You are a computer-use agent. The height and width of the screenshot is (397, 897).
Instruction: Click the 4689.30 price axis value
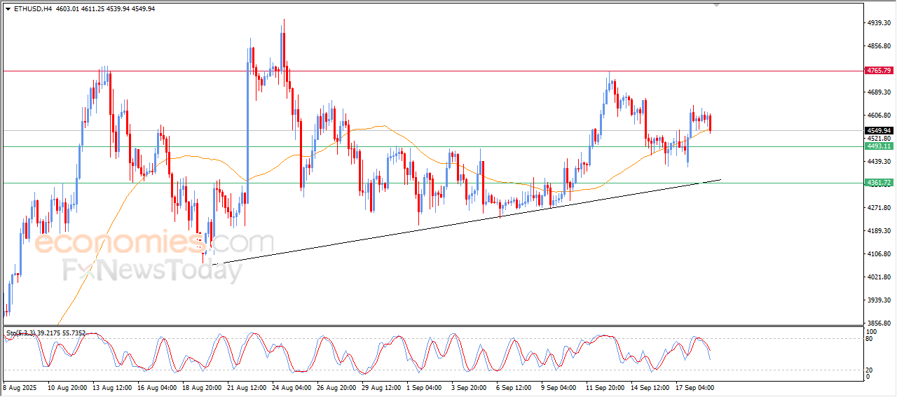pyautogui.click(x=879, y=92)
